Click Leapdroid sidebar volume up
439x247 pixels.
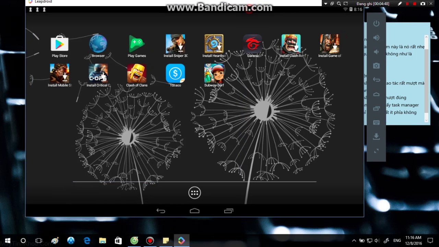376,37
